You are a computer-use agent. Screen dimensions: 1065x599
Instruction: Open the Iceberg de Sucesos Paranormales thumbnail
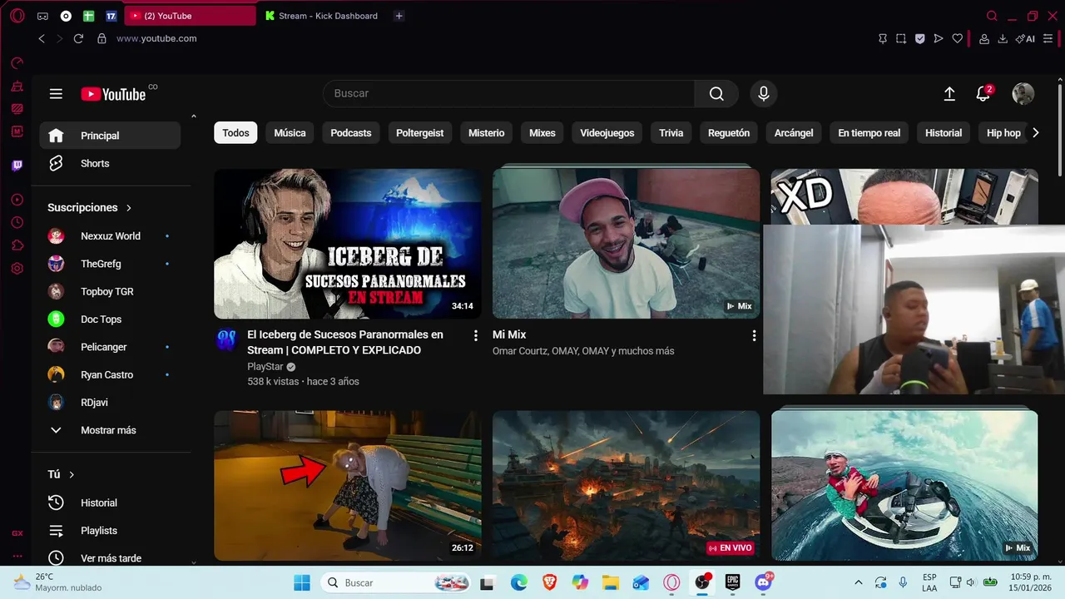(348, 244)
